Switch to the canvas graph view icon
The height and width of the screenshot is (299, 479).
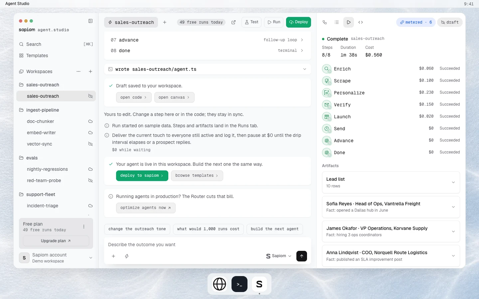point(325,22)
